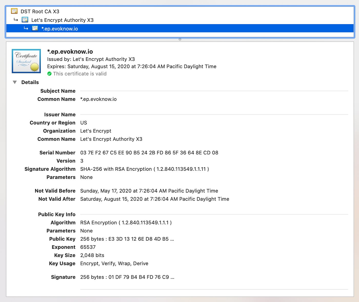Image resolution: width=359 pixels, height=302 pixels.
Task: Click Signature 256 bytes value
Action: pos(127,277)
